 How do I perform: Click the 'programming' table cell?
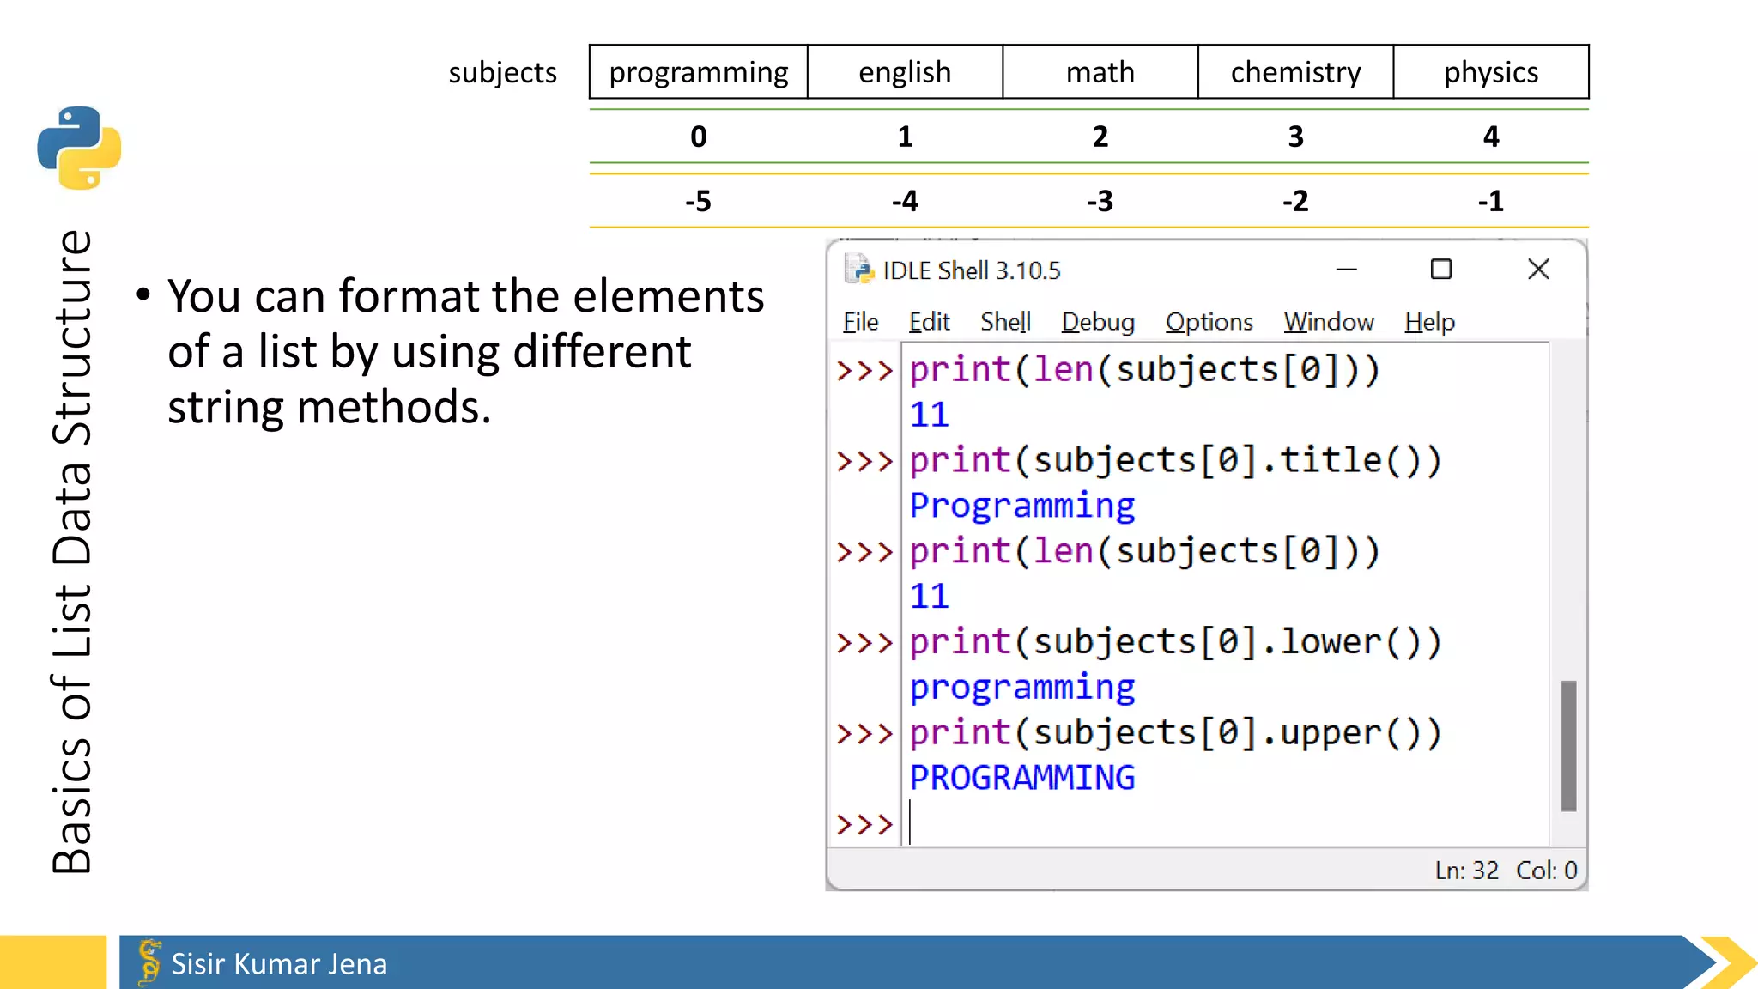pos(699,72)
